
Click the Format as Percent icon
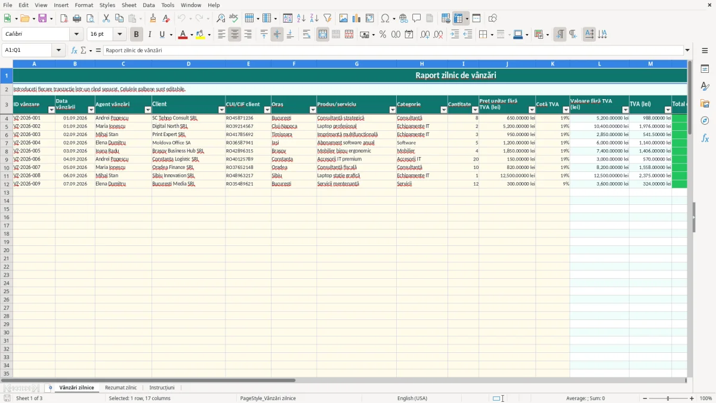(x=382, y=35)
